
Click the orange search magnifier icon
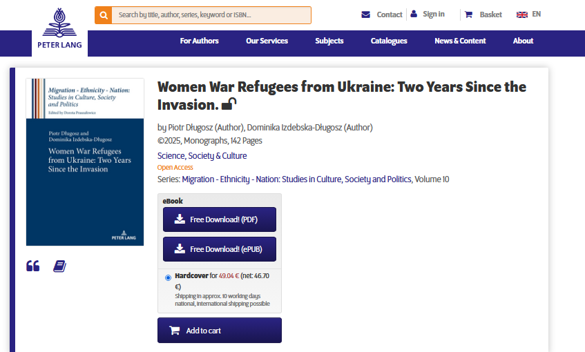tap(104, 15)
